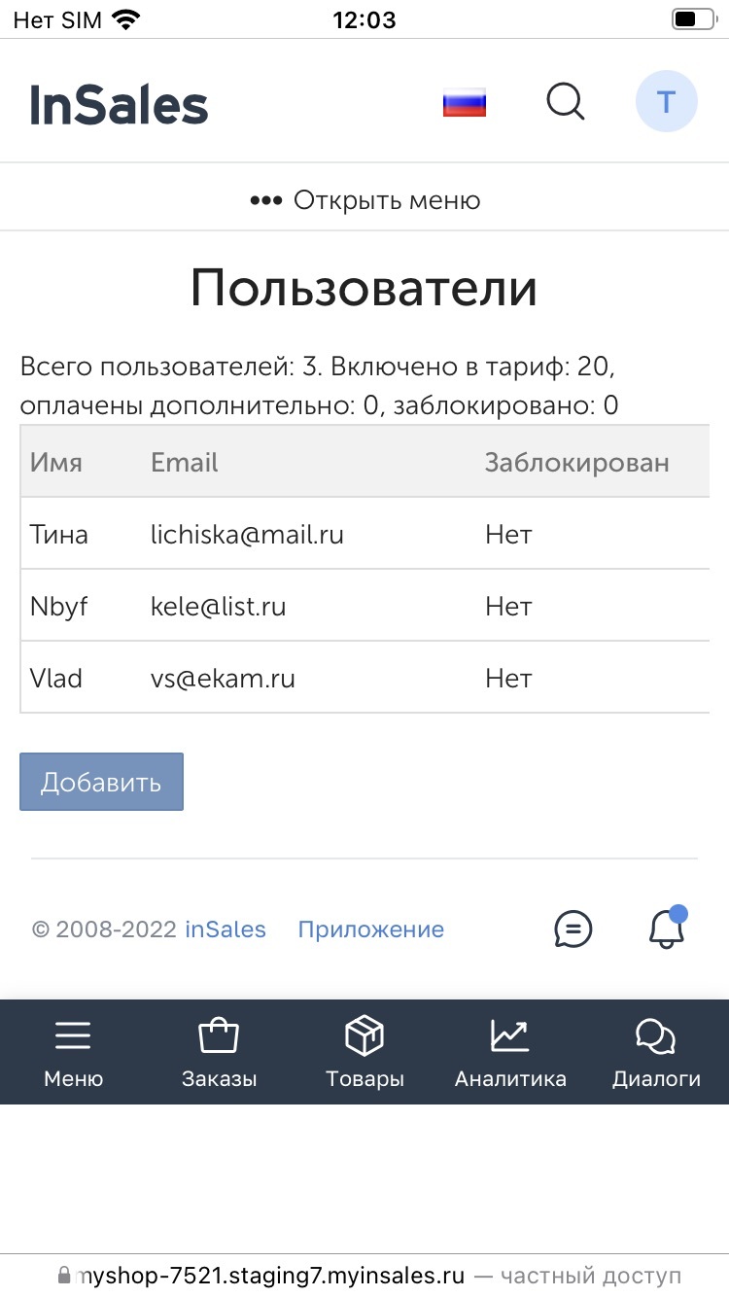Open the chat message bubble icon in footer
This screenshot has width=729, height=1297.
[573, 929]
